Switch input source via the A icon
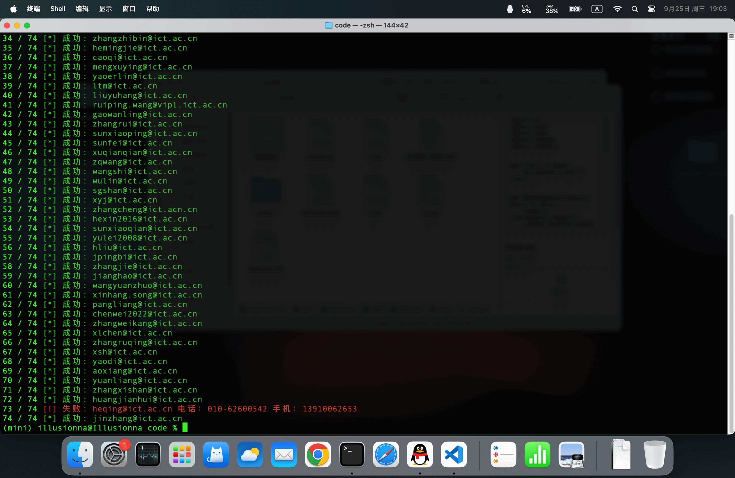The image size is (735, 478). (x=597, y=9)
